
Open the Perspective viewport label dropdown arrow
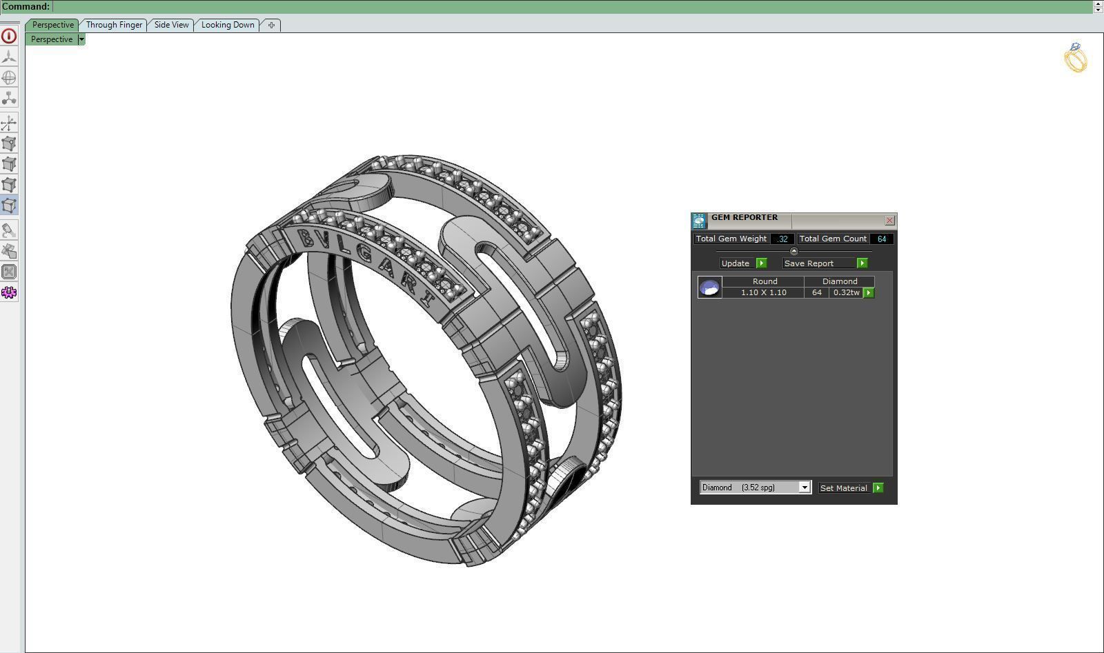(x=81, y=39)
